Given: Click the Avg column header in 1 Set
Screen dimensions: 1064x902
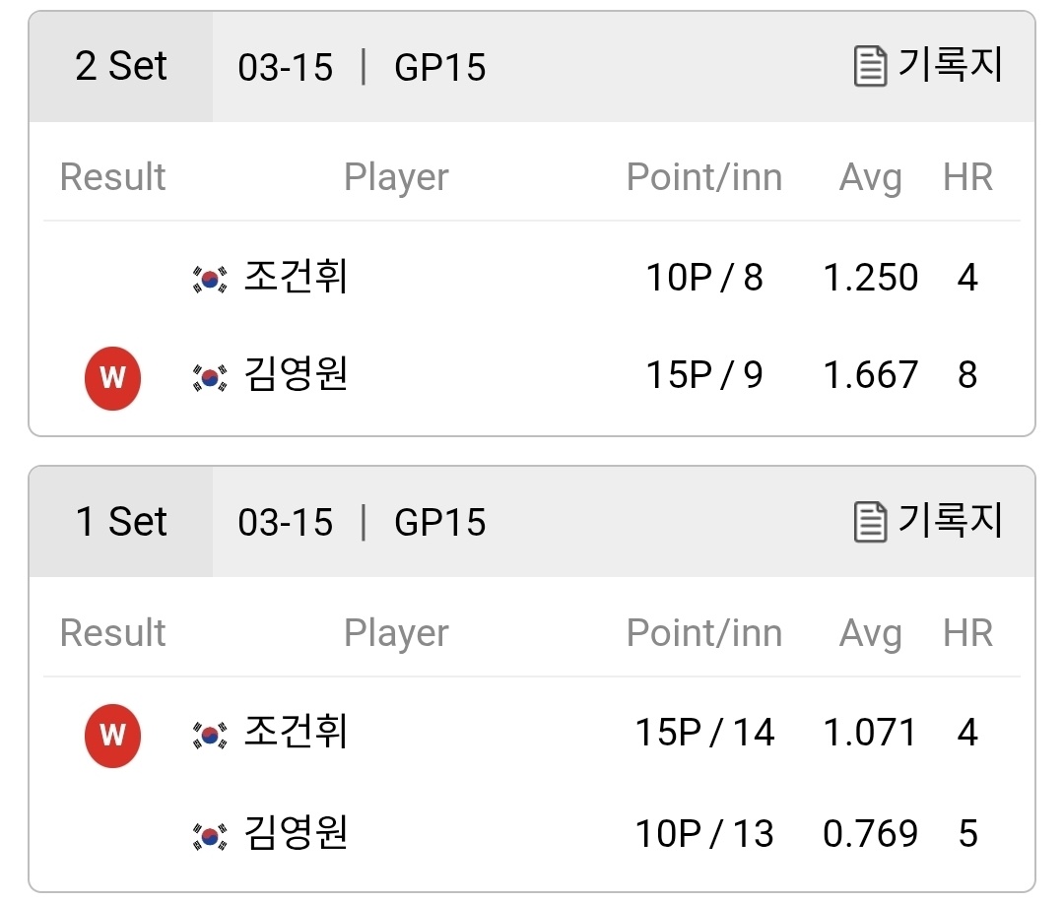Looking at the screenshot, I should pyautogui.click(x=871, y=633).
